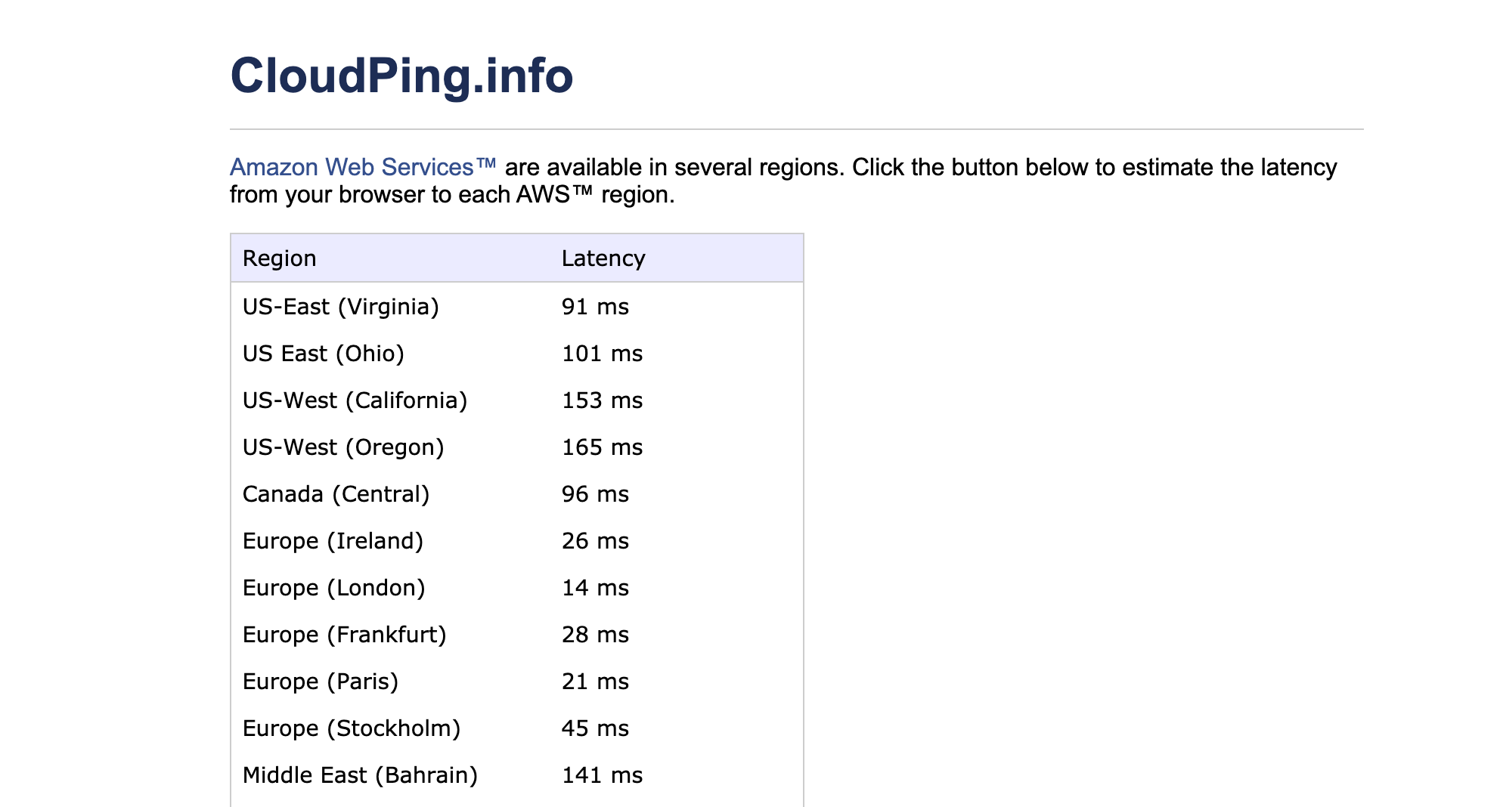1500x807 pixels.
Task: Select the Middle East (Bahrain) row
Action: coord(359,775)
